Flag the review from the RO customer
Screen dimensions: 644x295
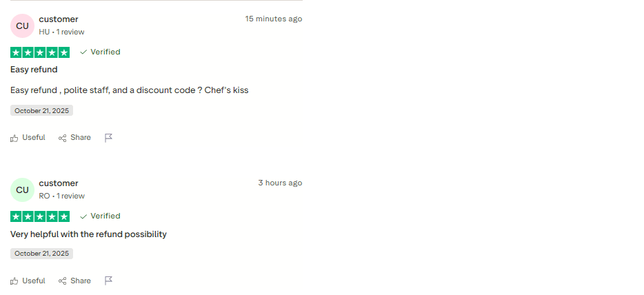(108, 281)
